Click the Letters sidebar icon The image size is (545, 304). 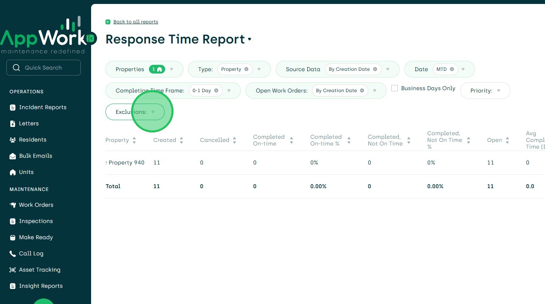[x=13, y=124]
